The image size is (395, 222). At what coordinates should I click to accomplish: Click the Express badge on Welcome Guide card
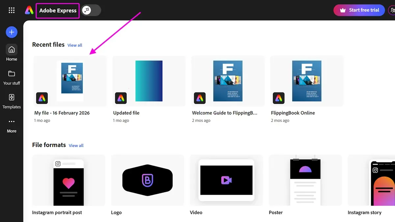(200, 98)
